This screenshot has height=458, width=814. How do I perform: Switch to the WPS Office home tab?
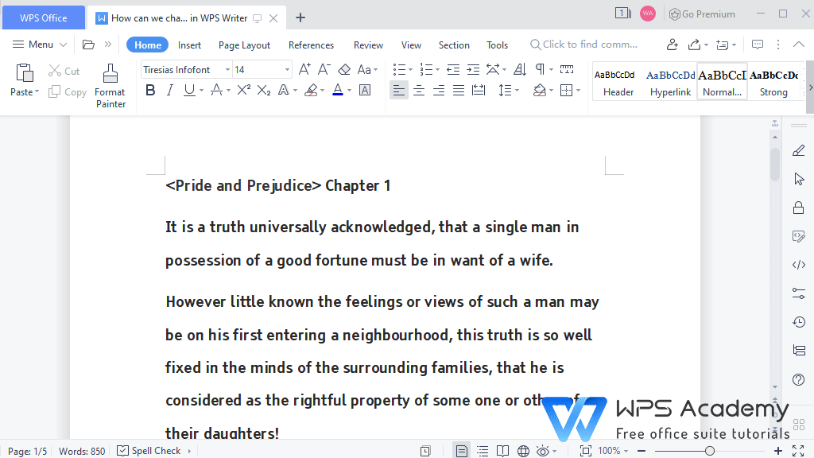pyautogui.click(x=44, y=17)
